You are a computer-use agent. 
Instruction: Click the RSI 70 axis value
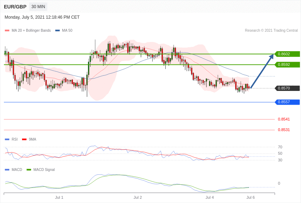click(x=280, y=147)
